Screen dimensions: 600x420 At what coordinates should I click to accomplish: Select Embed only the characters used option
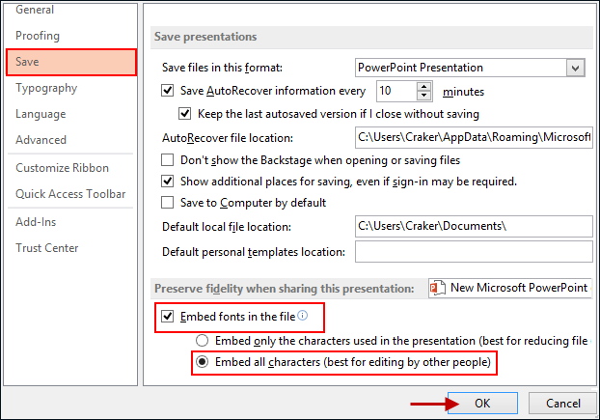(202, 341)
